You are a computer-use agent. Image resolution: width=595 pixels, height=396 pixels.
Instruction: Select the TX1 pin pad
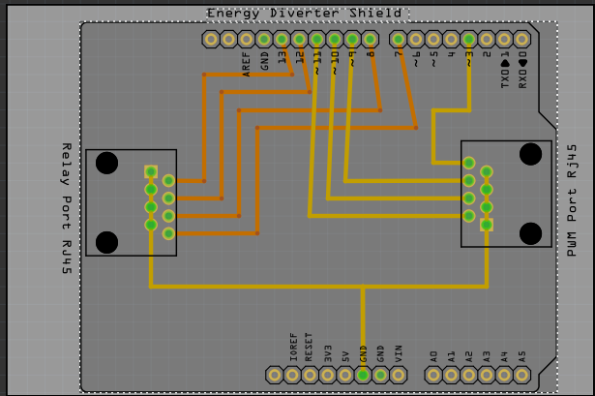coord(504,39)
